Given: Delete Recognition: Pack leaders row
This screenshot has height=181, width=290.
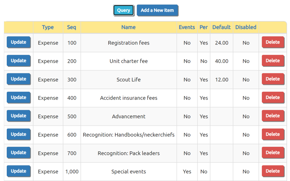Looking at the screenshot, I should (x=273, y=153).
